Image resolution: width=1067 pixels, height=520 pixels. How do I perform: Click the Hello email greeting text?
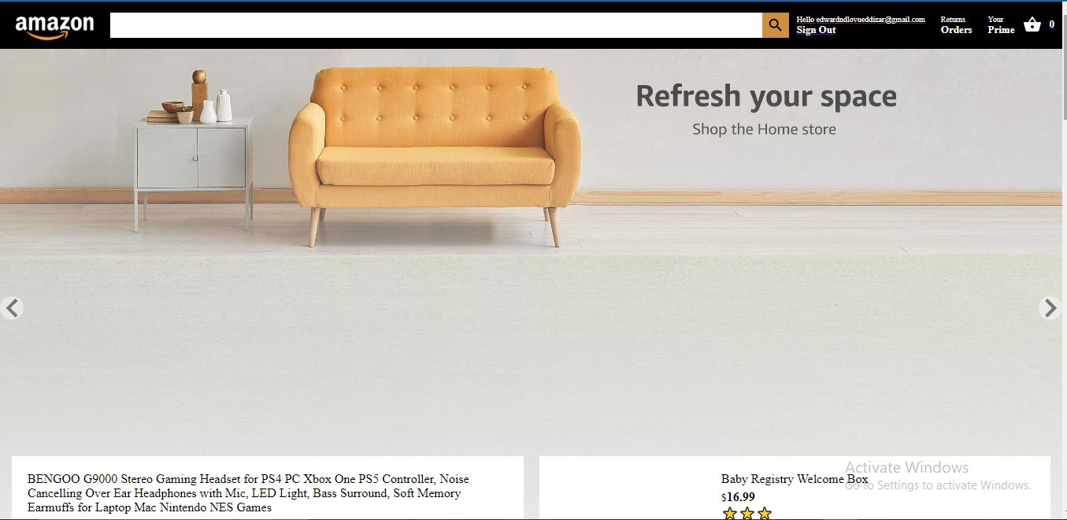click(861, 19)
